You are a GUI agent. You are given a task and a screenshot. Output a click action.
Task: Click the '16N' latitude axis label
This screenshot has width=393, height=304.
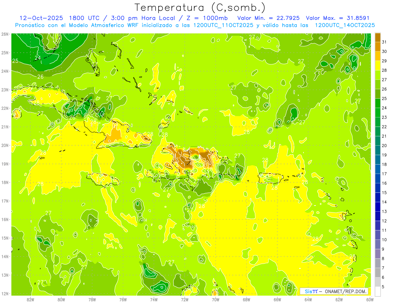(5, 219)
